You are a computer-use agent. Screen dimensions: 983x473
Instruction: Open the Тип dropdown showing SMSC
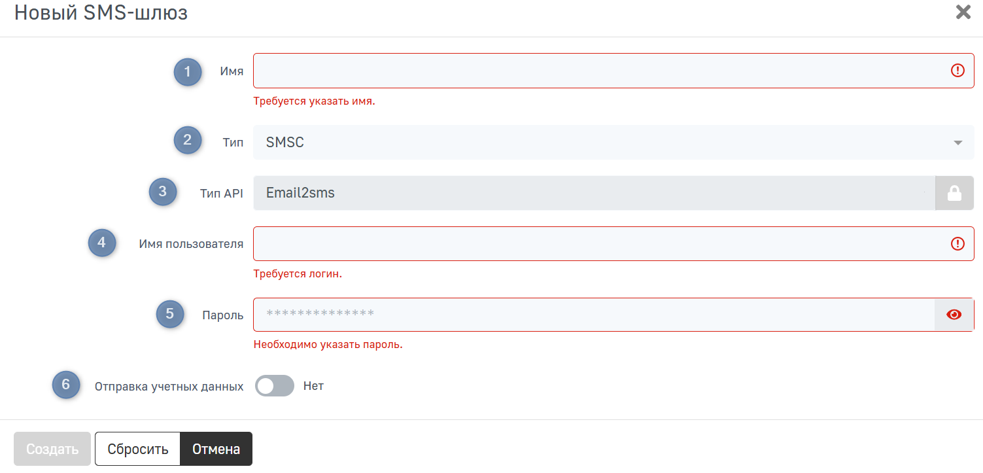coord(613,142)
